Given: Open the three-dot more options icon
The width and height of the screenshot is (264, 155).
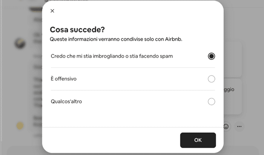Looking at the screenshot, I should coord(239,126).
